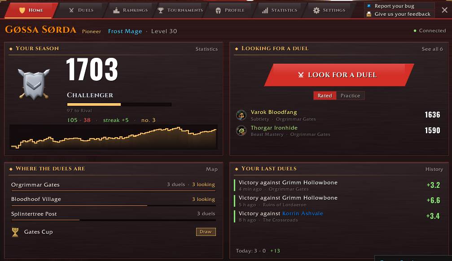Click the Frost Mage class link
The width and height of the screenshot is (452, 261).
coord(125,31)
